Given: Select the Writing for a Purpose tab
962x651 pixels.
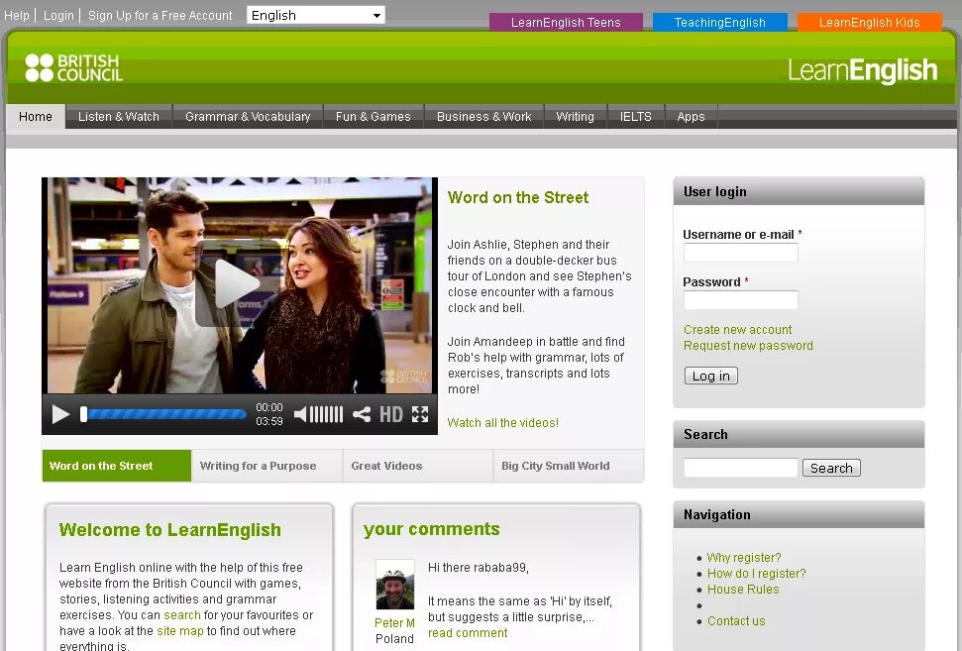Looking at the screenshot, I should [x=267, y=466].
